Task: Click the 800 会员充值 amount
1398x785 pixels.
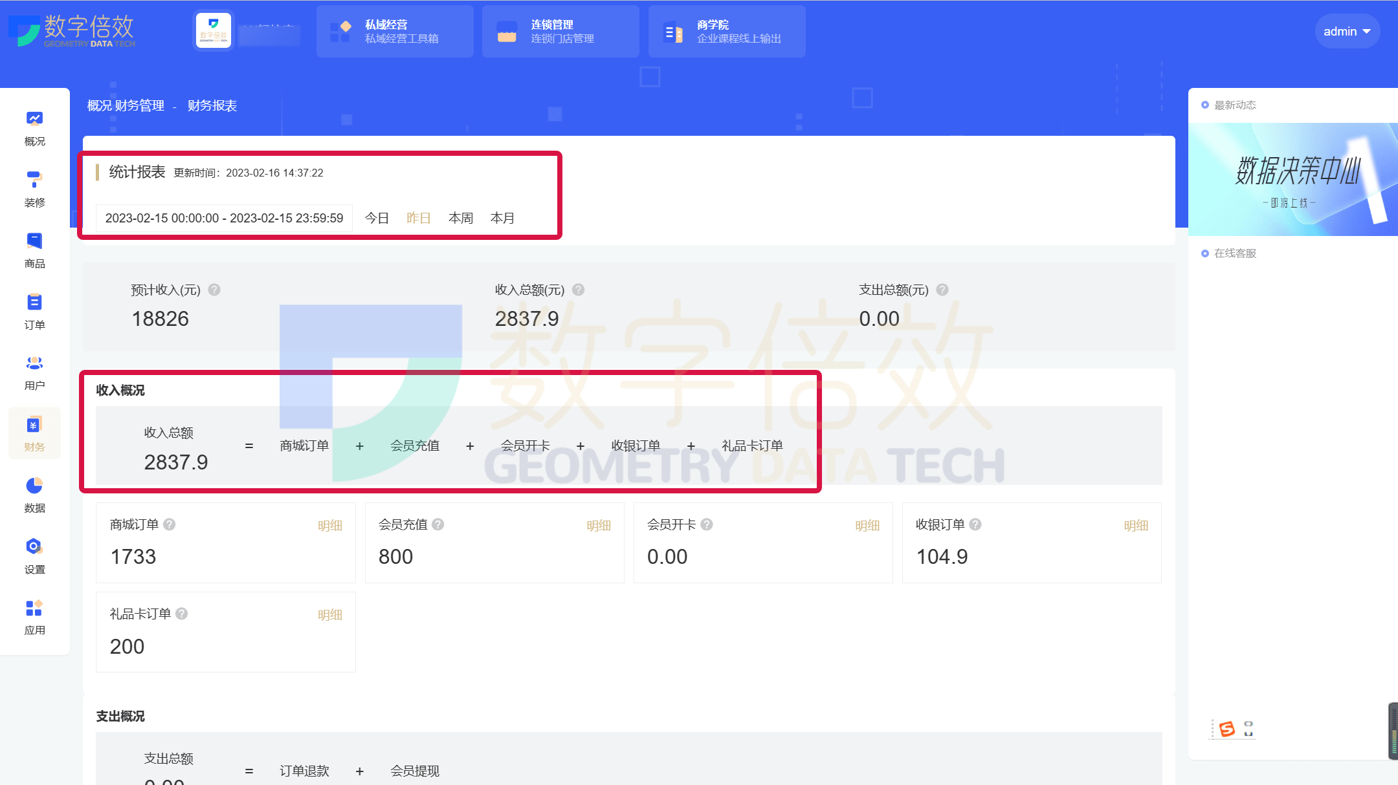Action: click(x=395, y=557)
